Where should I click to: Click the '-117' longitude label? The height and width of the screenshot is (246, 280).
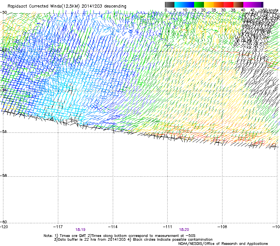click(x=58, y=227)
